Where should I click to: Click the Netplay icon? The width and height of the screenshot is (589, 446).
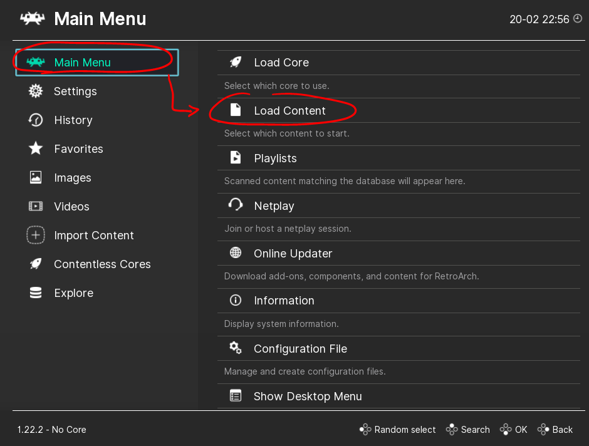[235, 205]
